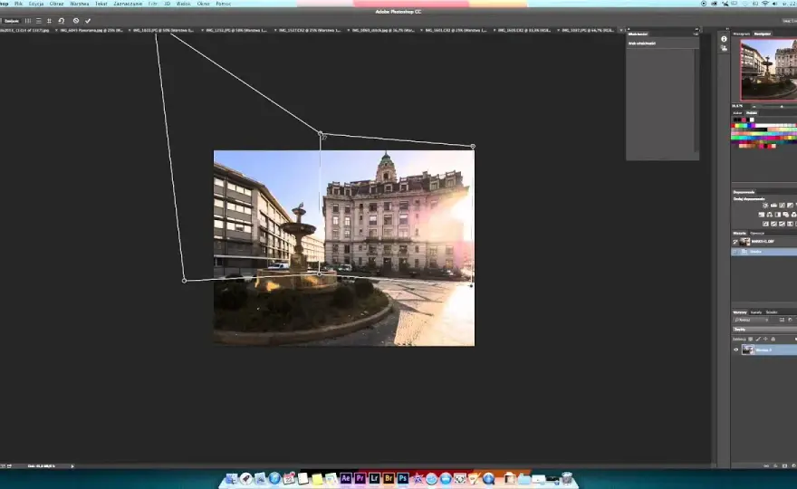
Task: Open the Pomoc menu
Action: [223, 4]
